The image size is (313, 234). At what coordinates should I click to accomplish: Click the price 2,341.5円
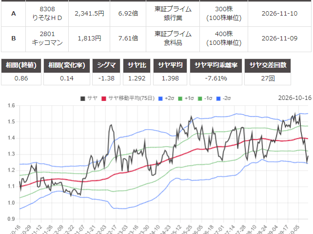point(89,13)
